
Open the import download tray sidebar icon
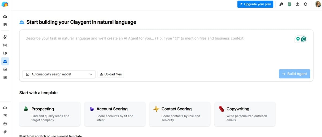coord(5,108)
